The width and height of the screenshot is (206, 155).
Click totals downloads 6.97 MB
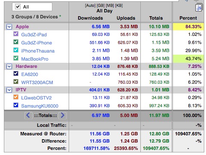(100, 115)
